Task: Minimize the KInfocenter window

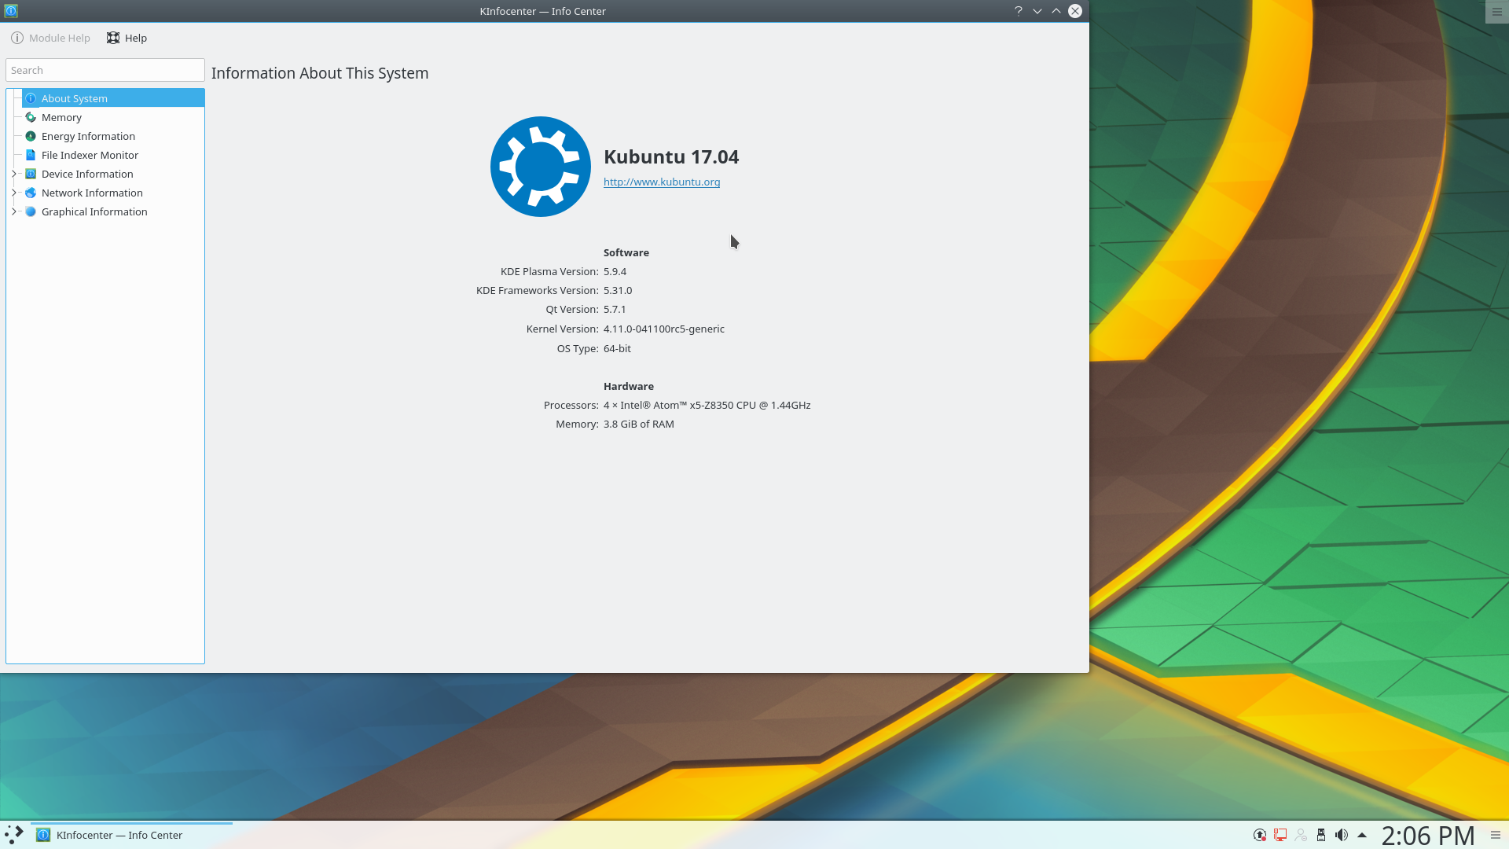Action: (1037, 11)
